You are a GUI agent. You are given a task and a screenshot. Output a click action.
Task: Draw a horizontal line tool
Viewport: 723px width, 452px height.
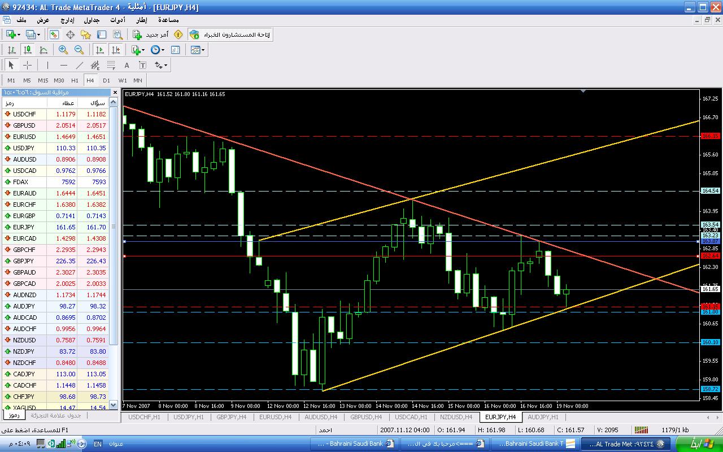tap(63, 65)
